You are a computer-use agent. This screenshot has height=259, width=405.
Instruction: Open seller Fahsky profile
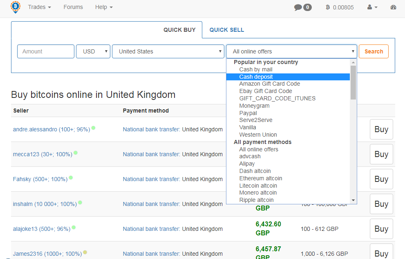coord(40,179)
